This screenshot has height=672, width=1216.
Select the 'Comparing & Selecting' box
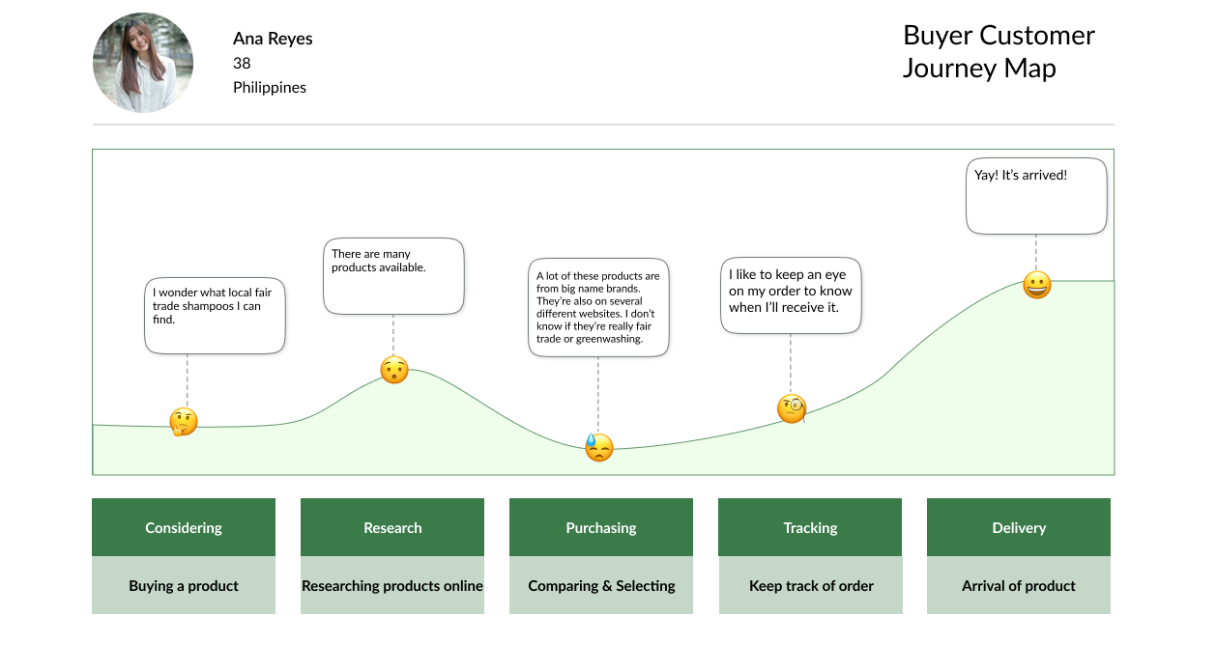[x=601, y=585]
